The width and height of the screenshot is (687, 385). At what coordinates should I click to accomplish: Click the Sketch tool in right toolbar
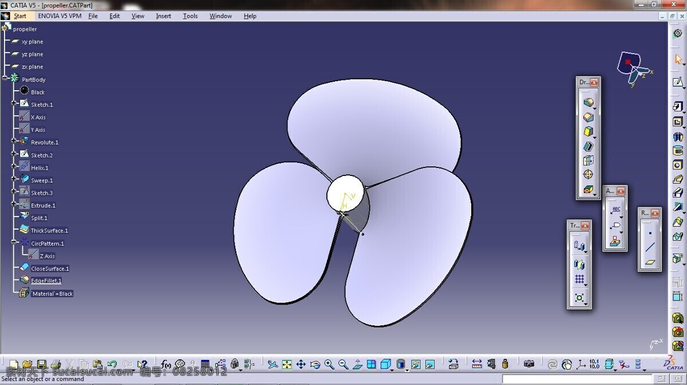678,82
